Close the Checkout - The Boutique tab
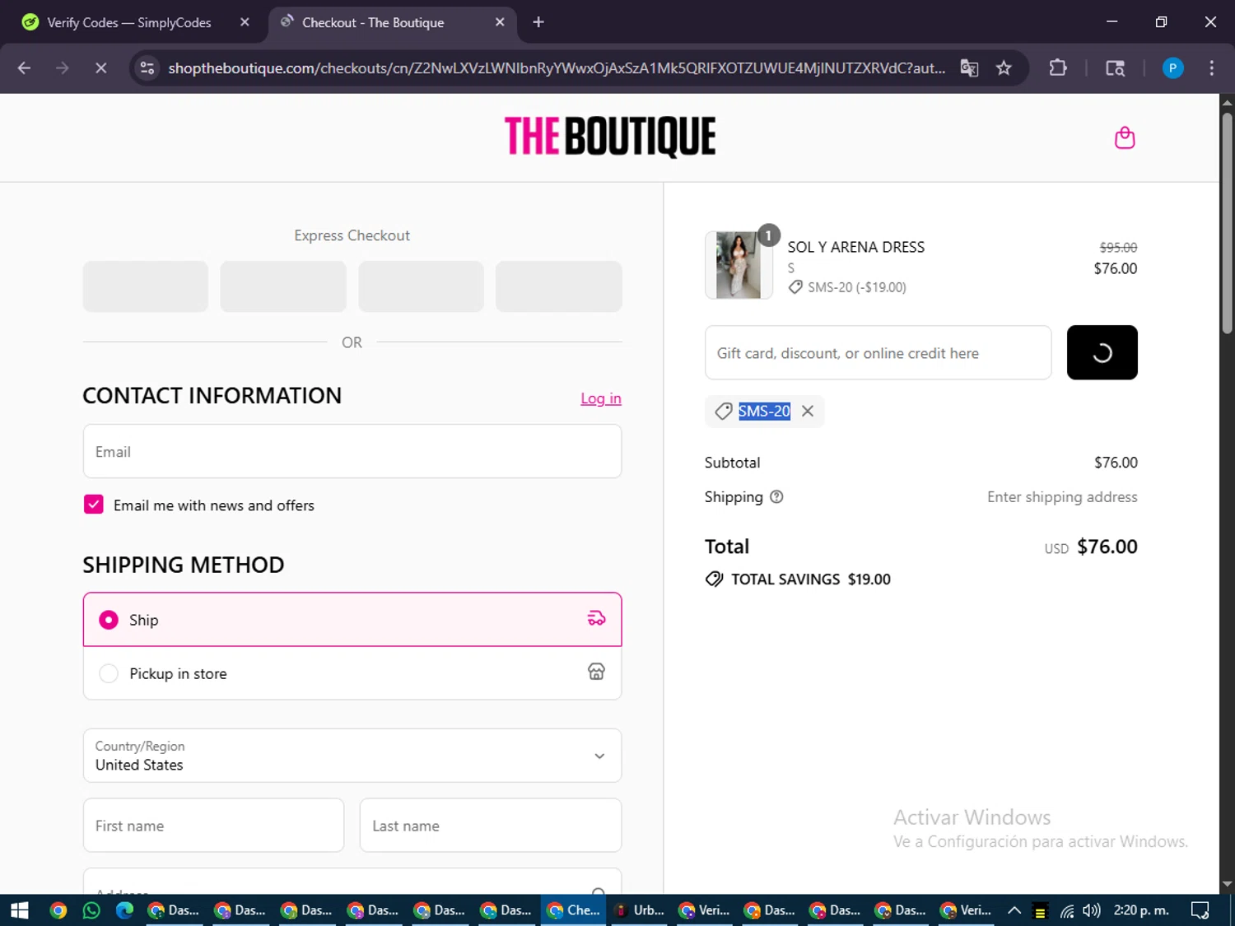The height and width of the screenshot is (926, 1235). pyautogui.click(x=500, y=22)
